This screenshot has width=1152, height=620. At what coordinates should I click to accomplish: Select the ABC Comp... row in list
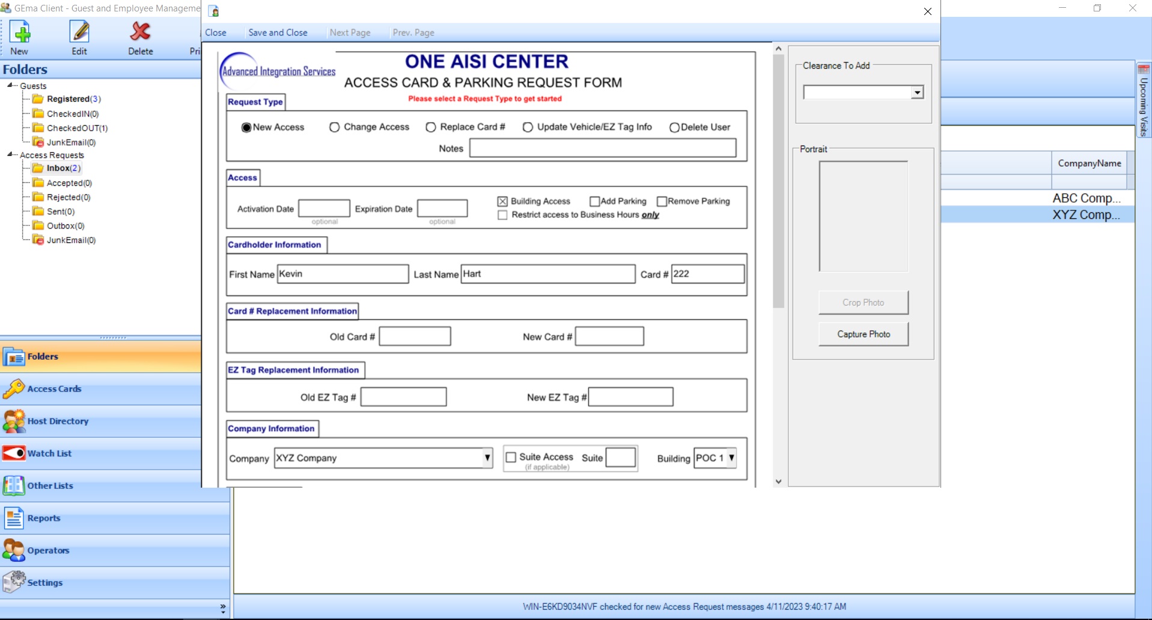tap(1038, 198)
